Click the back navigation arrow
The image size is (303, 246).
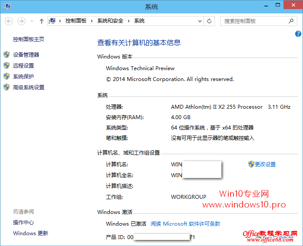click(x=9, y=21)
